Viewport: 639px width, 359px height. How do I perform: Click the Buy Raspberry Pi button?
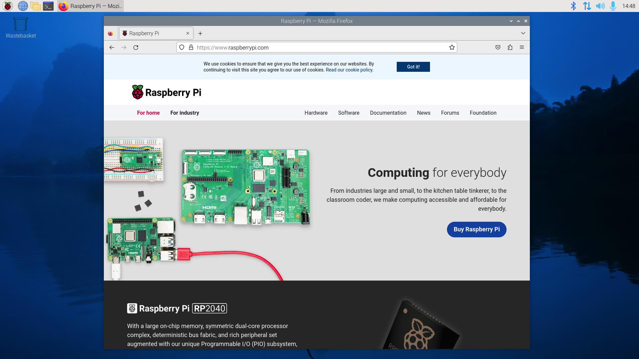[476, 229]
